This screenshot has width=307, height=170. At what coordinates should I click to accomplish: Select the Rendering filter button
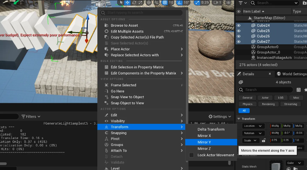(268, 104)
